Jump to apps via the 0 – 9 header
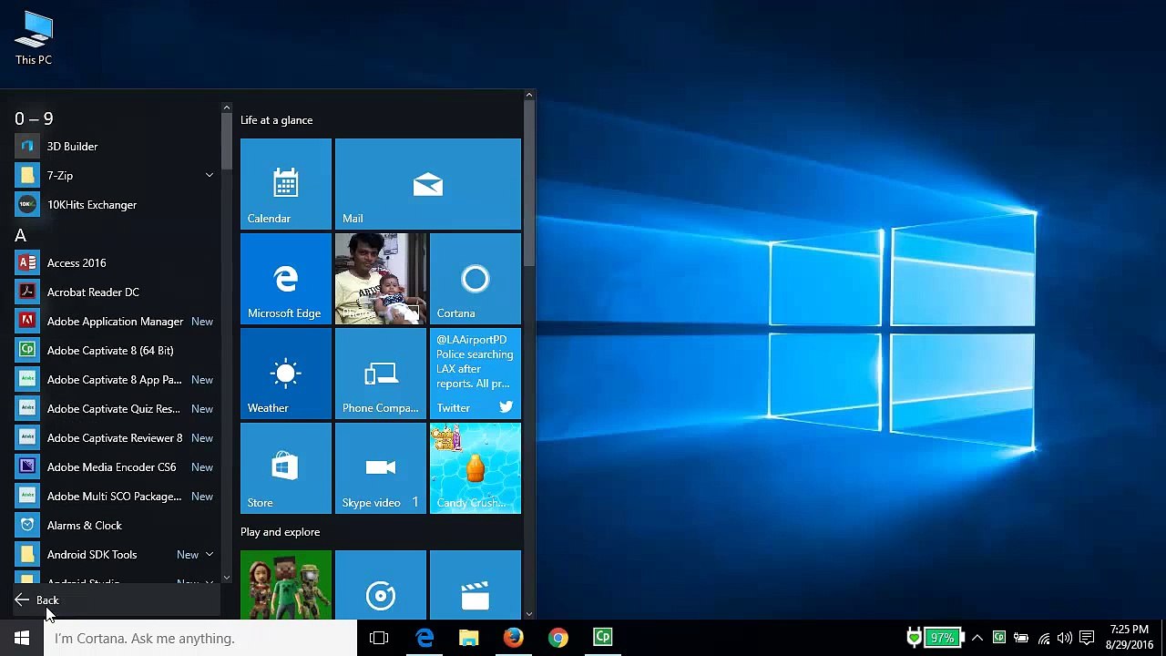1166x656 pixels. coord(34,118)
